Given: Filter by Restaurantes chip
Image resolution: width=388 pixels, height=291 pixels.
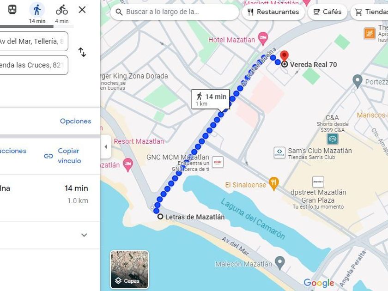Looking at the screenshot, I should [x=273, y=12].
